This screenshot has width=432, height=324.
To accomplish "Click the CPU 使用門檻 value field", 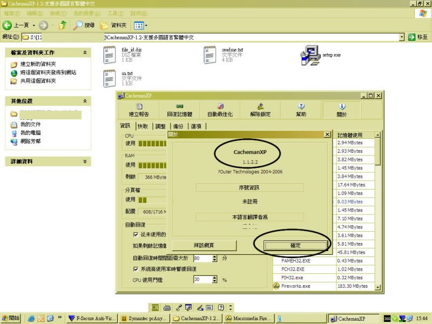I will (x=203, y=279).
